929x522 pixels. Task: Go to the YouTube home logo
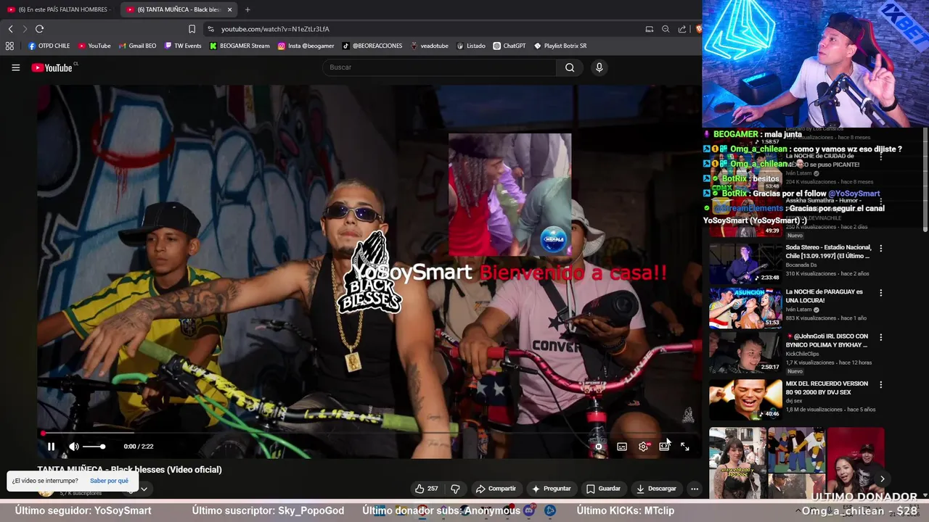(52, 67)
